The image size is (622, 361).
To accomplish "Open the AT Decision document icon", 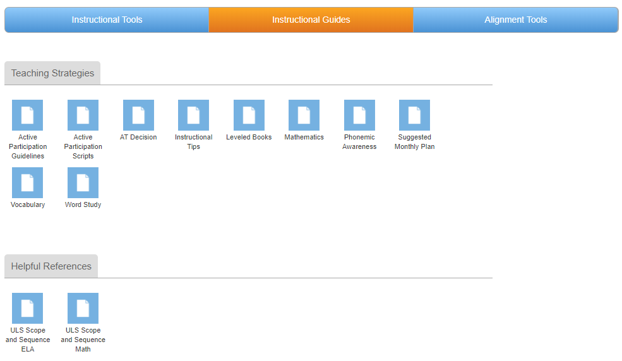I will coord(138,115).
